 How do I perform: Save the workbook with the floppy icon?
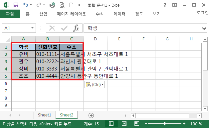[x=16, y=5]
